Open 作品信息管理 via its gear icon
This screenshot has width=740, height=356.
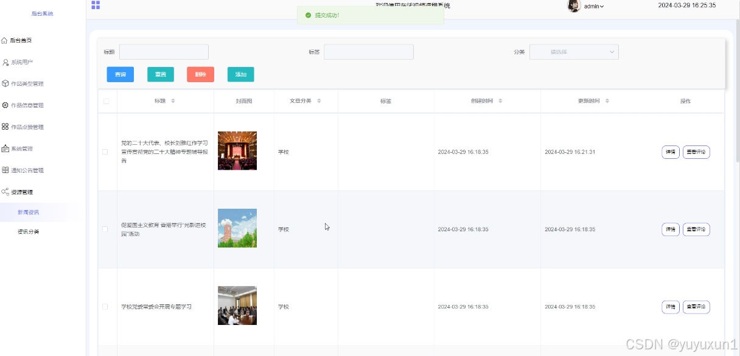pos(5,105)
